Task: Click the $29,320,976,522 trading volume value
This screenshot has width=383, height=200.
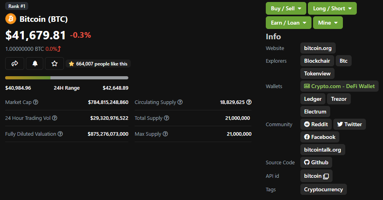Action: (109, 118)
